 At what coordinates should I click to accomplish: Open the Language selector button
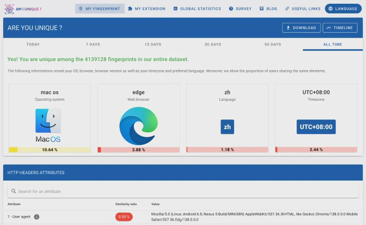click(x=343, y=9)
